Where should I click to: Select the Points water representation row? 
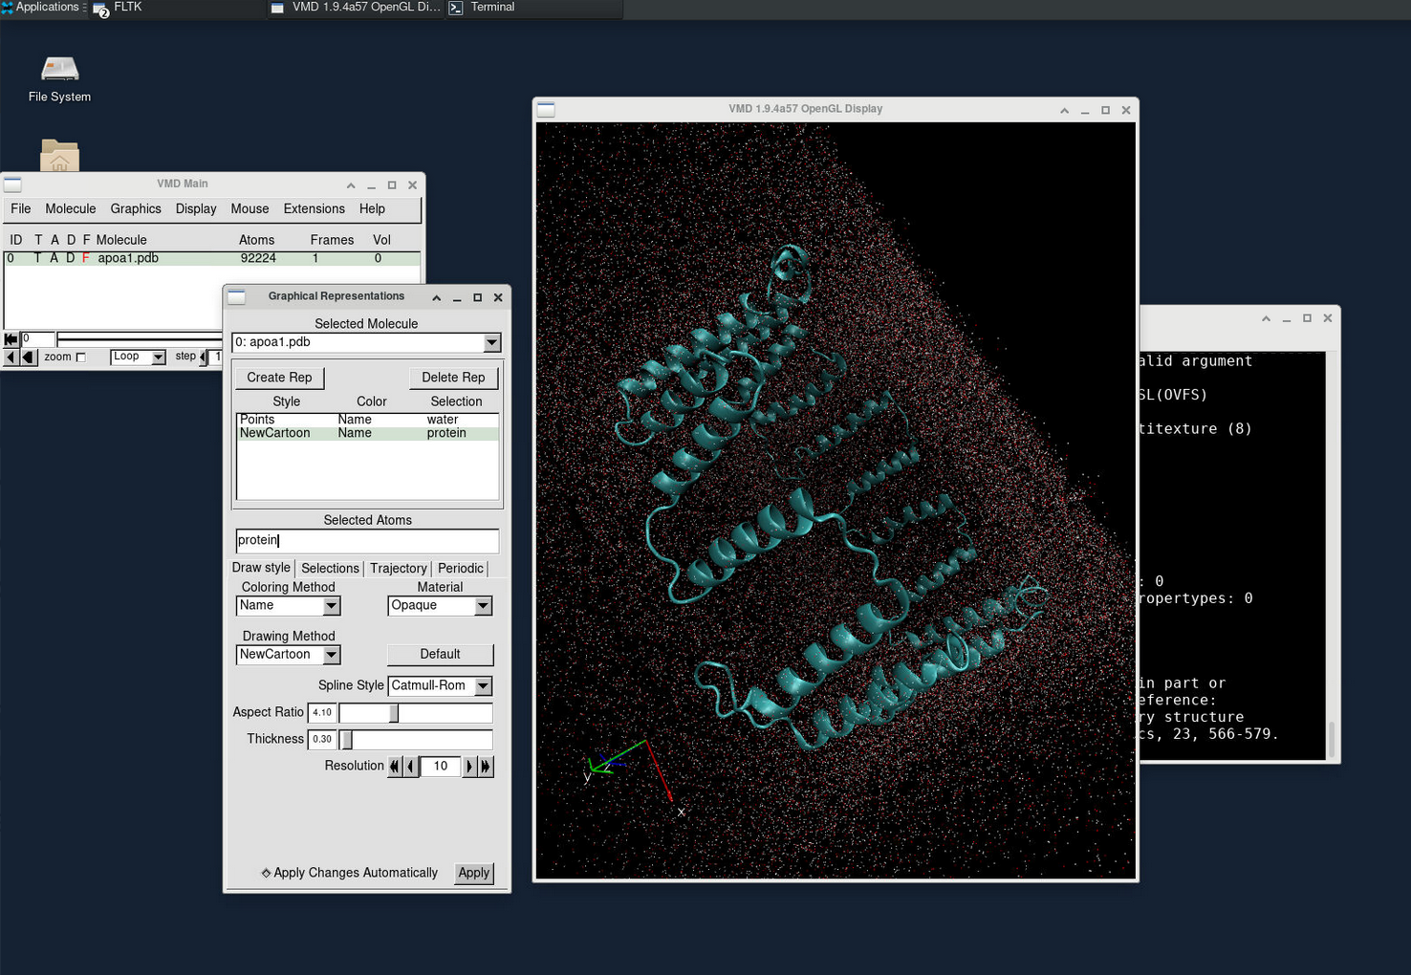click(367, 420)
